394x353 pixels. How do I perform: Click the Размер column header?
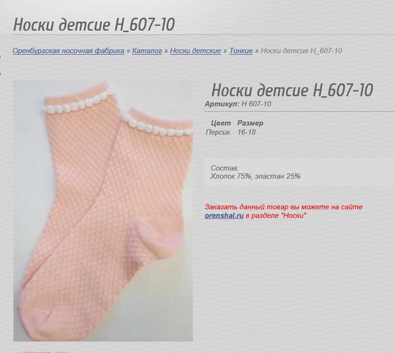250,123
